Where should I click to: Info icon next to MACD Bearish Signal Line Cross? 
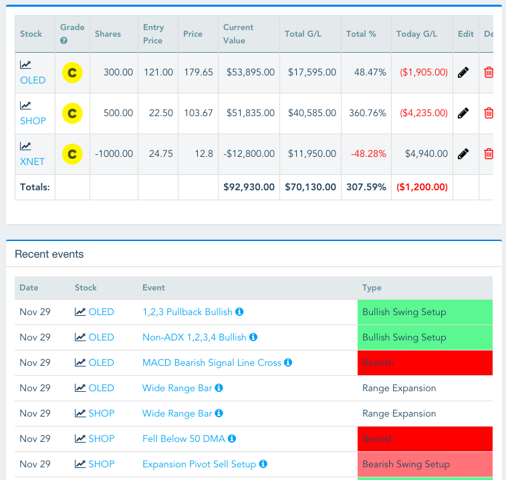click(288, 363)
